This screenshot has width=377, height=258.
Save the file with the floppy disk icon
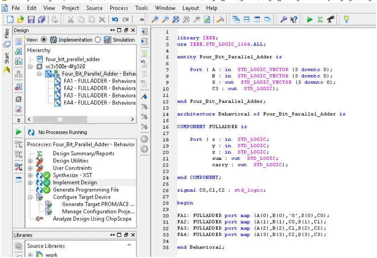[32, 19]
